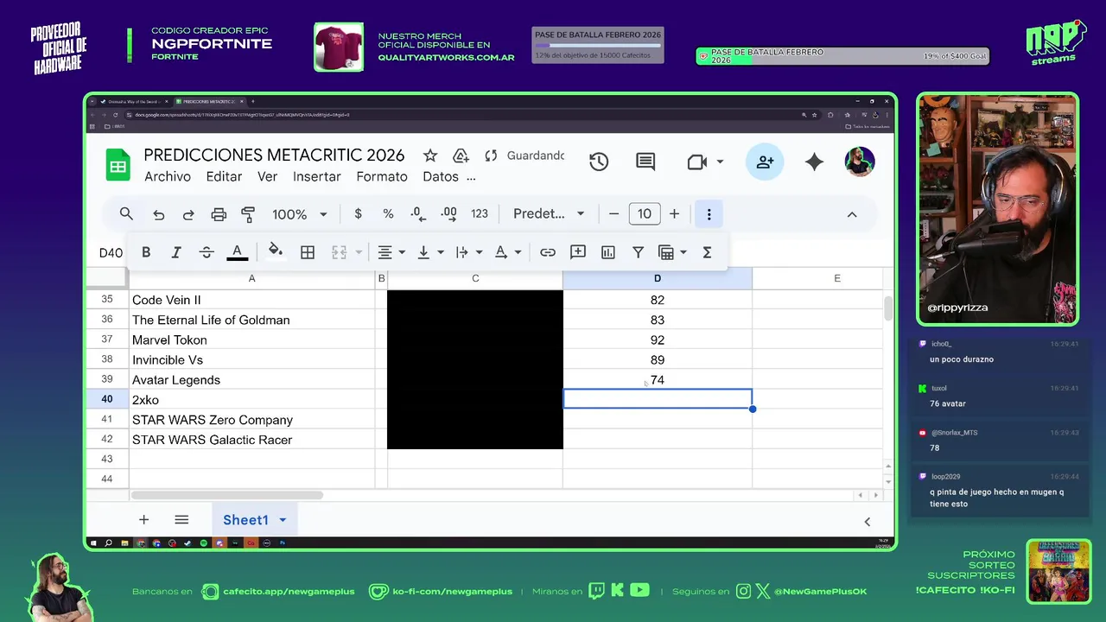Open the Formato menu

382,176
